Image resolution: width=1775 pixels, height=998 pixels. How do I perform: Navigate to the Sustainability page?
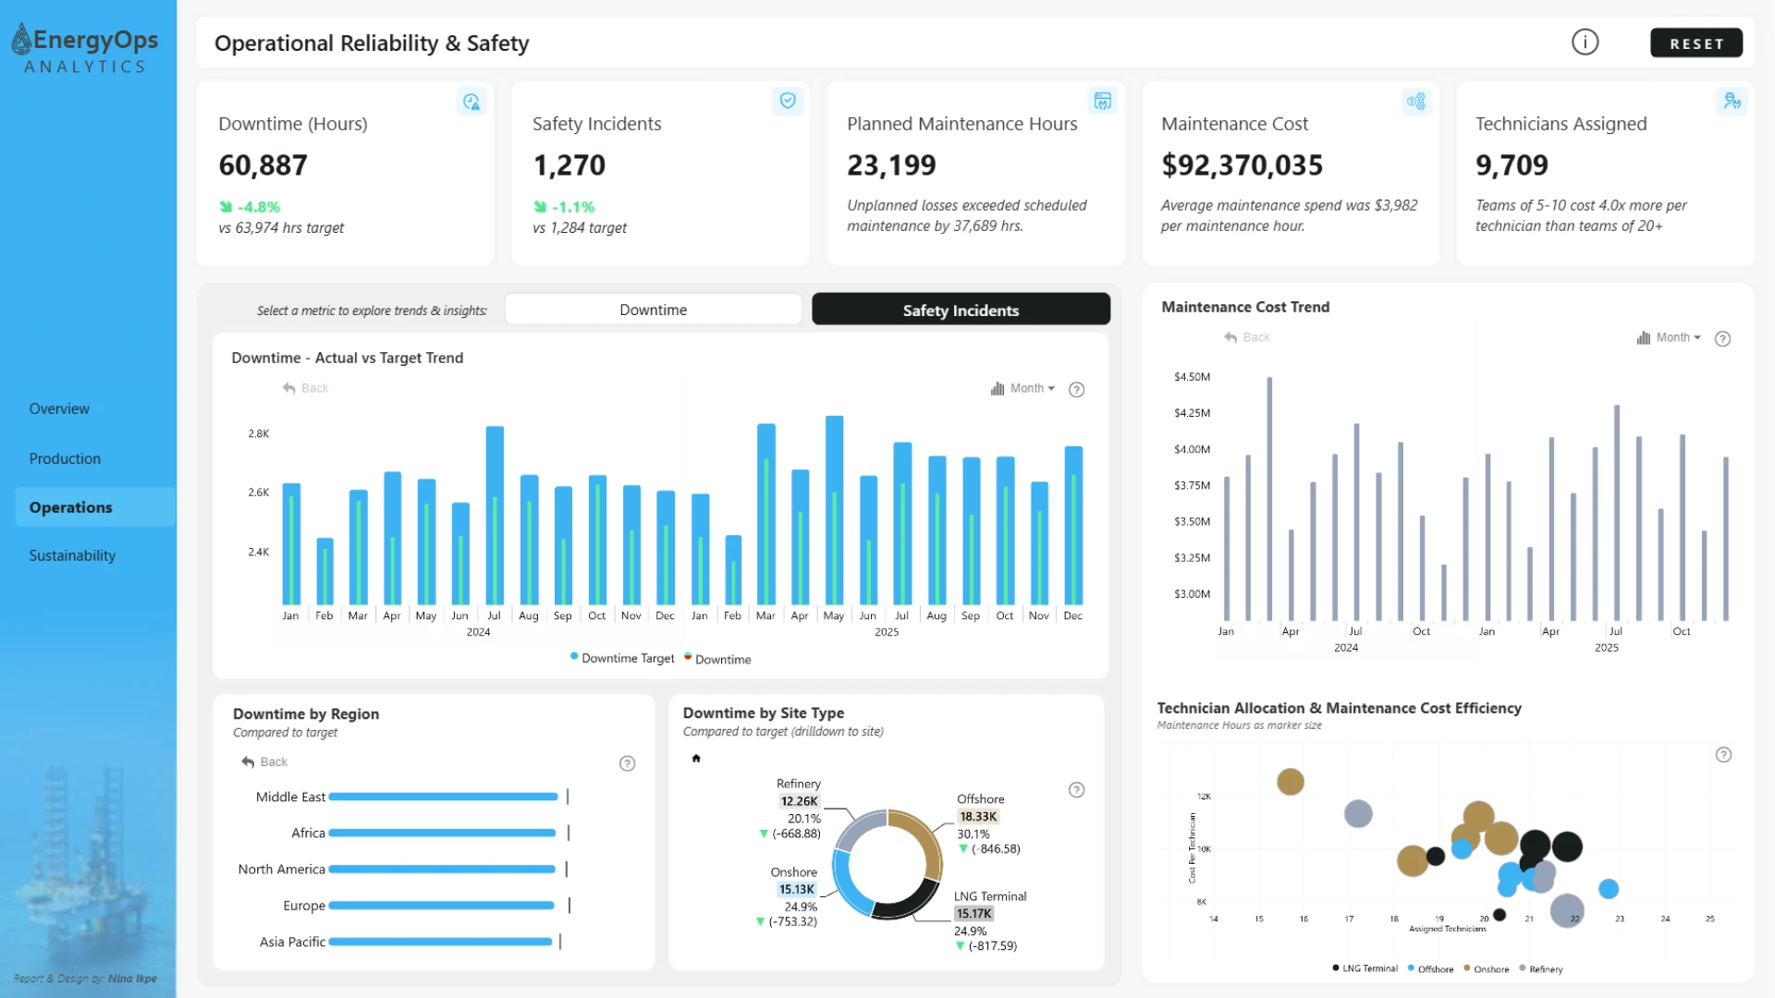[72, 555]
